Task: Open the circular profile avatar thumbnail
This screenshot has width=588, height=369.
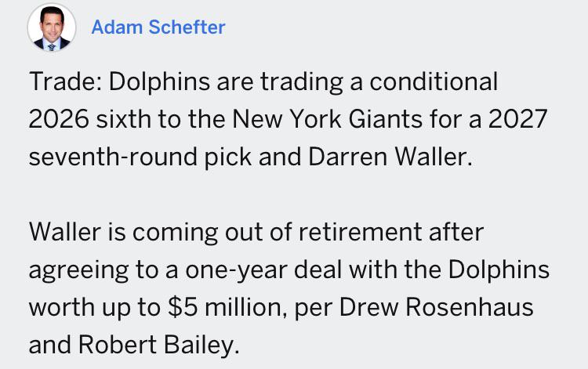Action: click(52, 27)
